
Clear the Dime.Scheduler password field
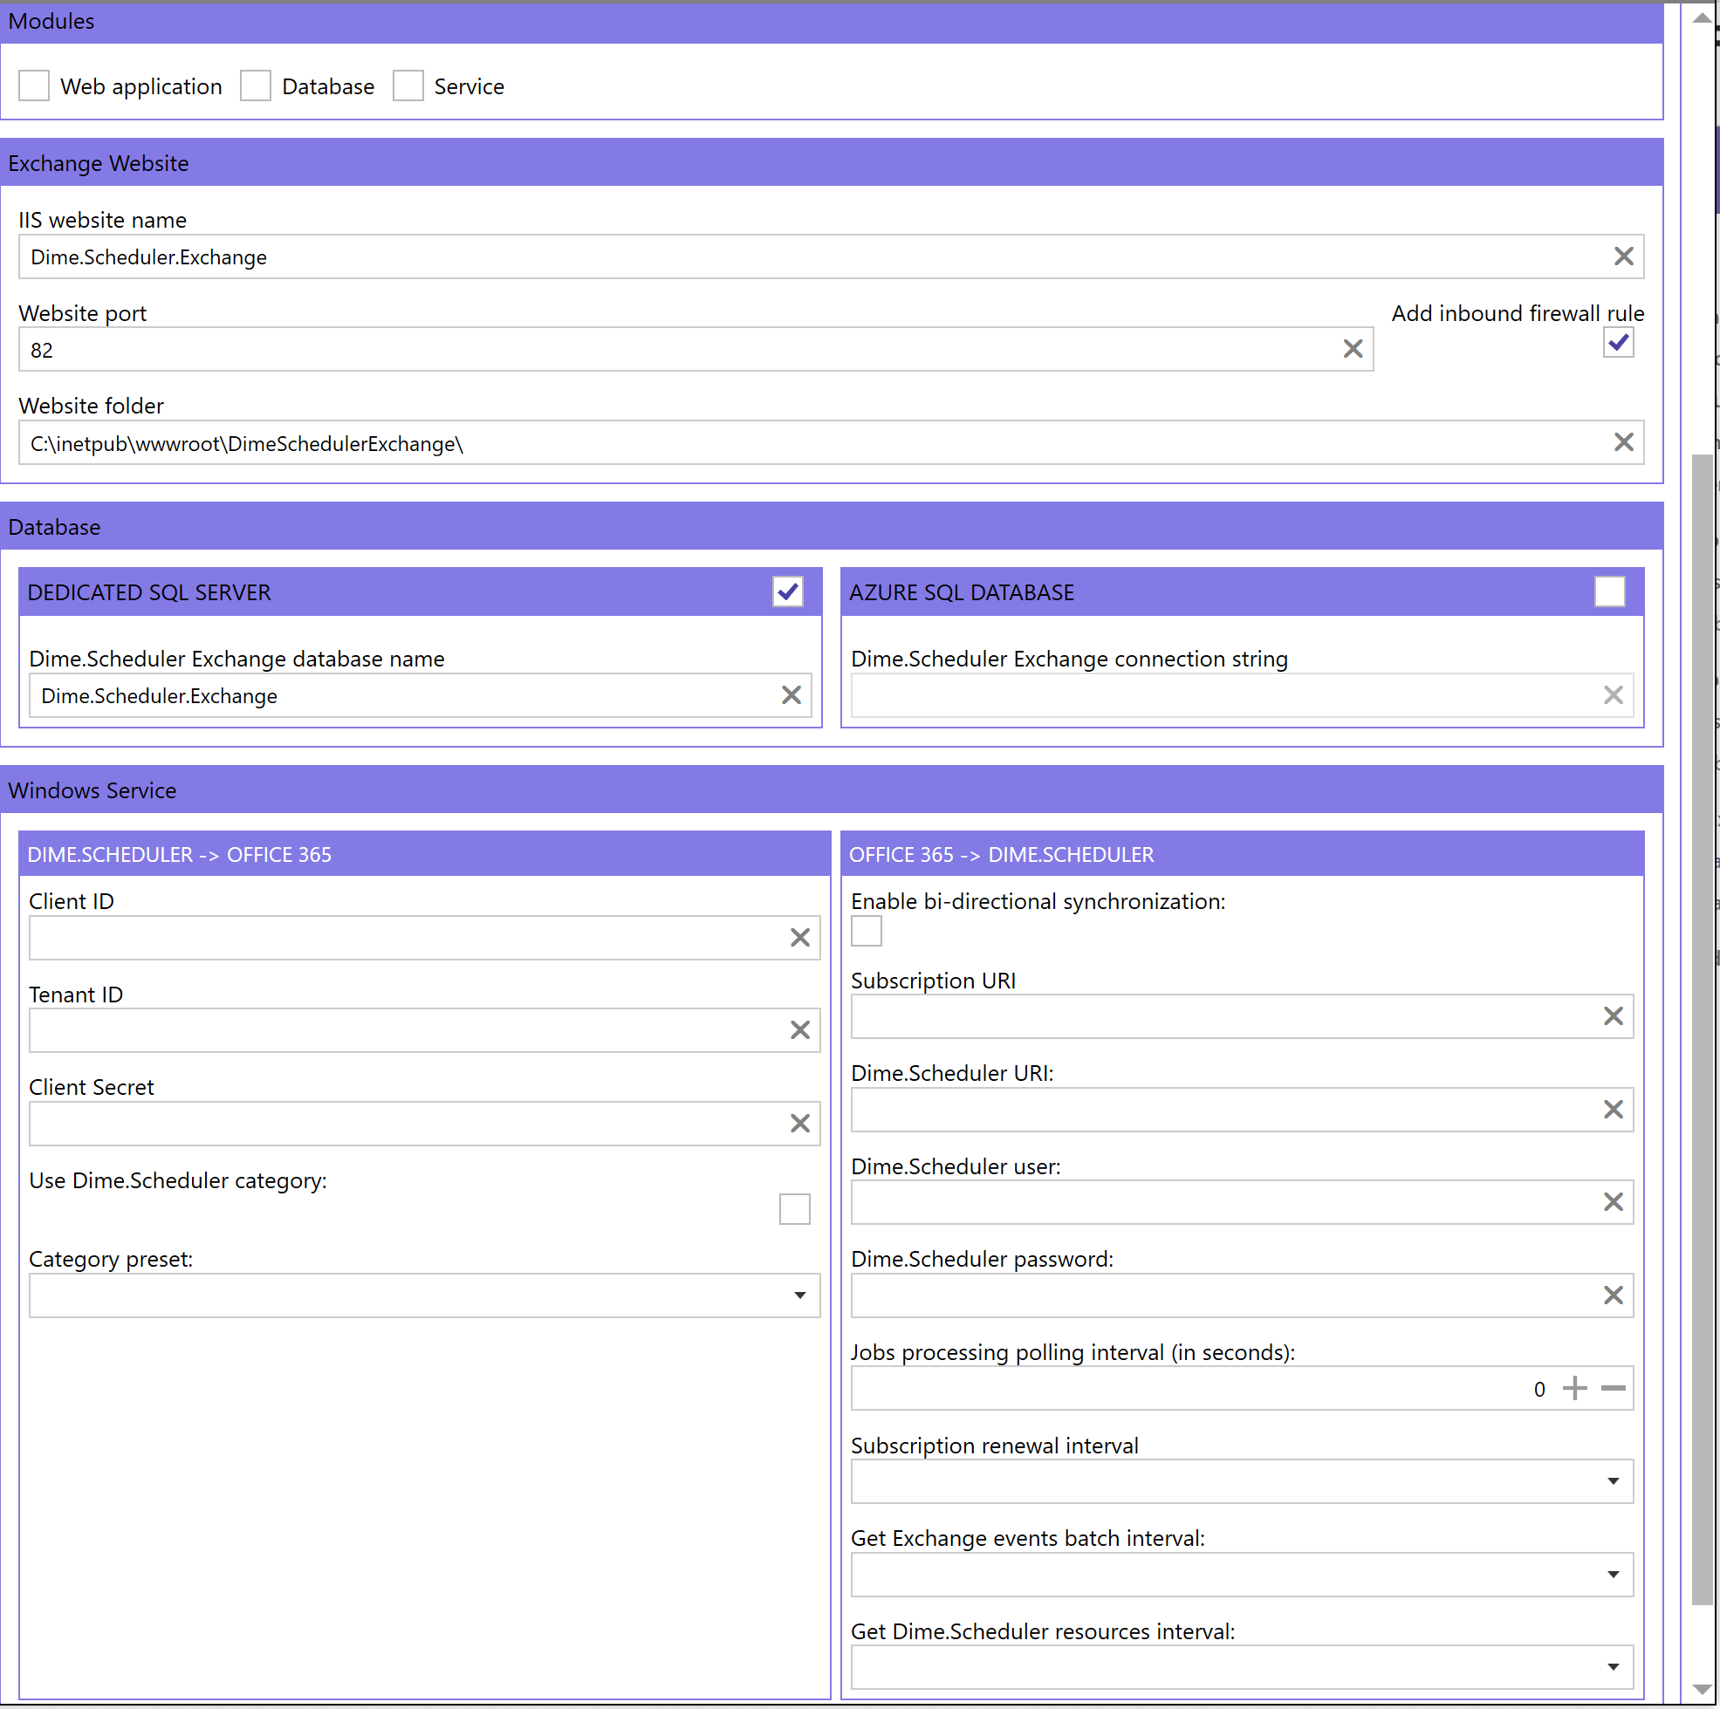1613,1295
